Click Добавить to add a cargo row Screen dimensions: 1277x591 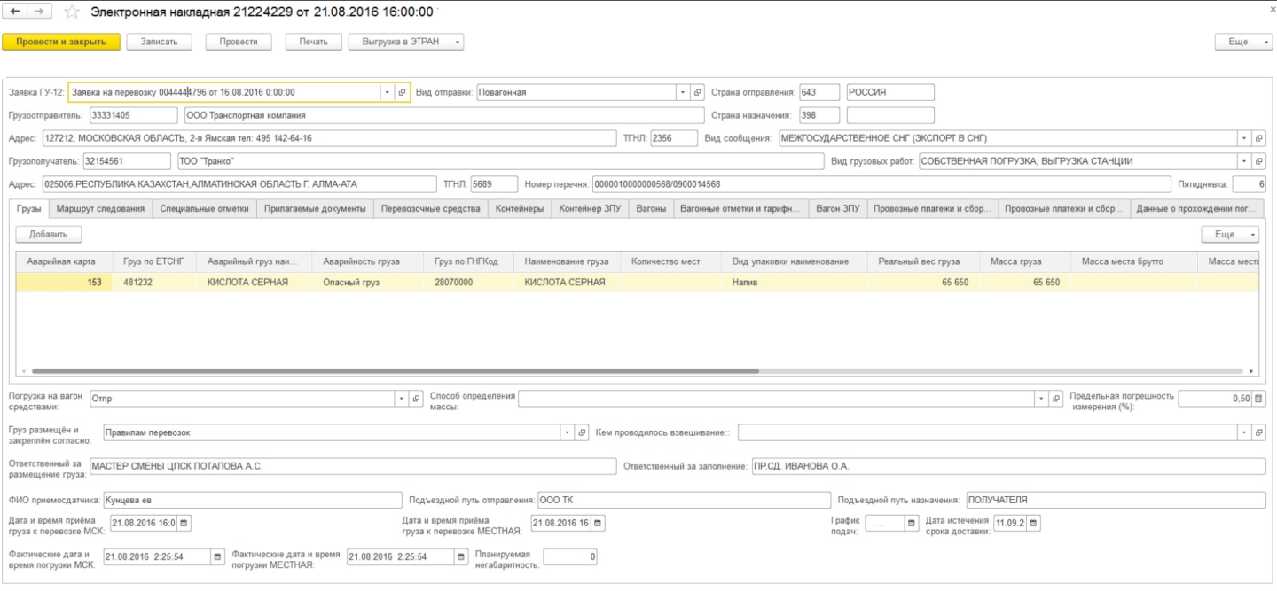[x=49, y=234]
